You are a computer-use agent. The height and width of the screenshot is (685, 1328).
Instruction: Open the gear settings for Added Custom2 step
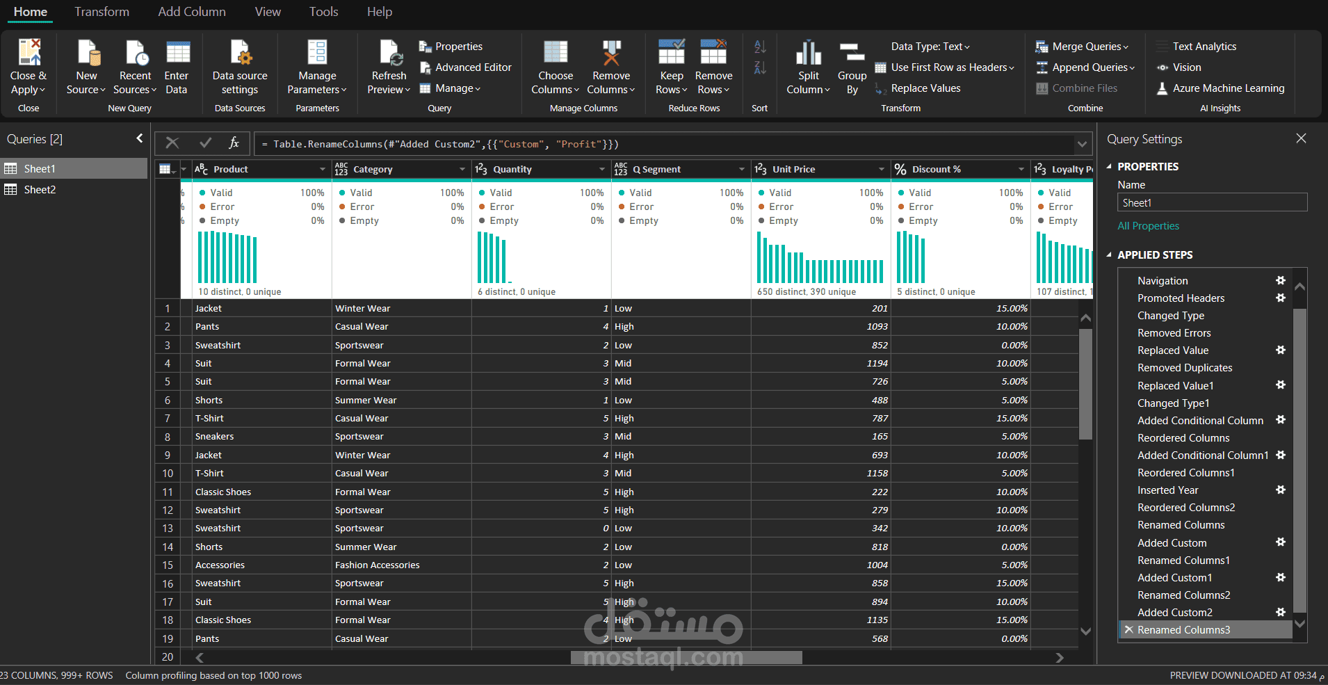point(1281,612)
